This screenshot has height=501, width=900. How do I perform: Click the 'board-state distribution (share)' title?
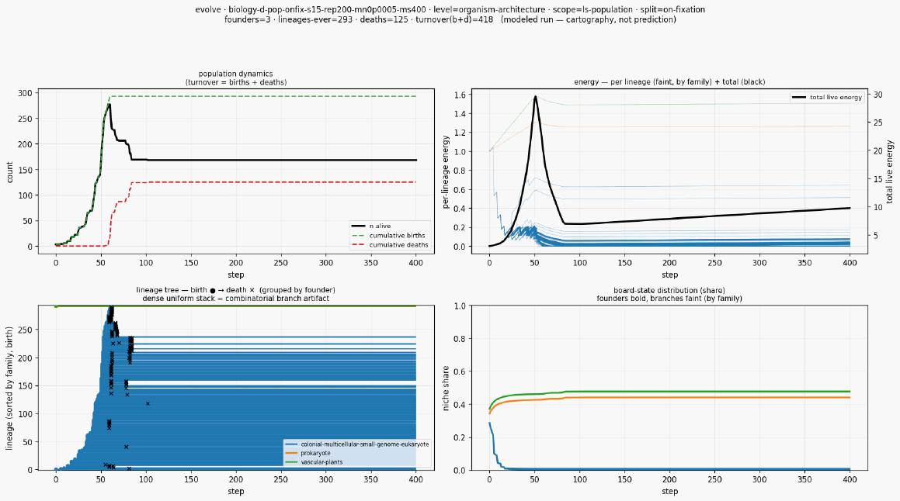[x=669, y=290]
